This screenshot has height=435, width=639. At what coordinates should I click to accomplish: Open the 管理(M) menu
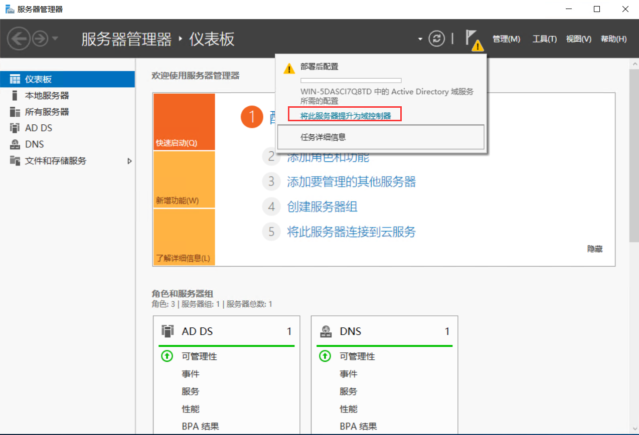(x=506, y=39)
